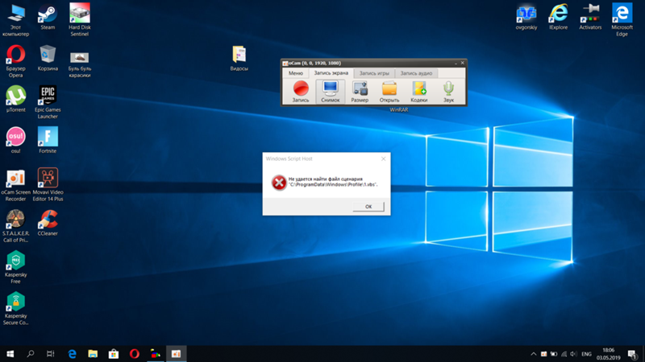Select the S.T.A.L.K.E.R. Call of Pripyat icon
Screen dimensions: 645x362
click(x=15, y=226)
